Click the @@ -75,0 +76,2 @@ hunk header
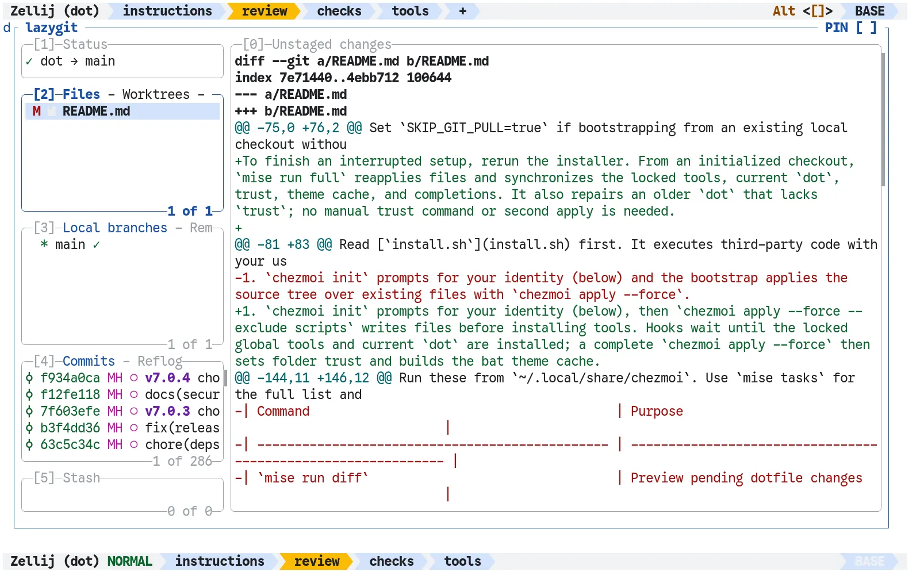The image size is (920, 575). pos(298,128)
